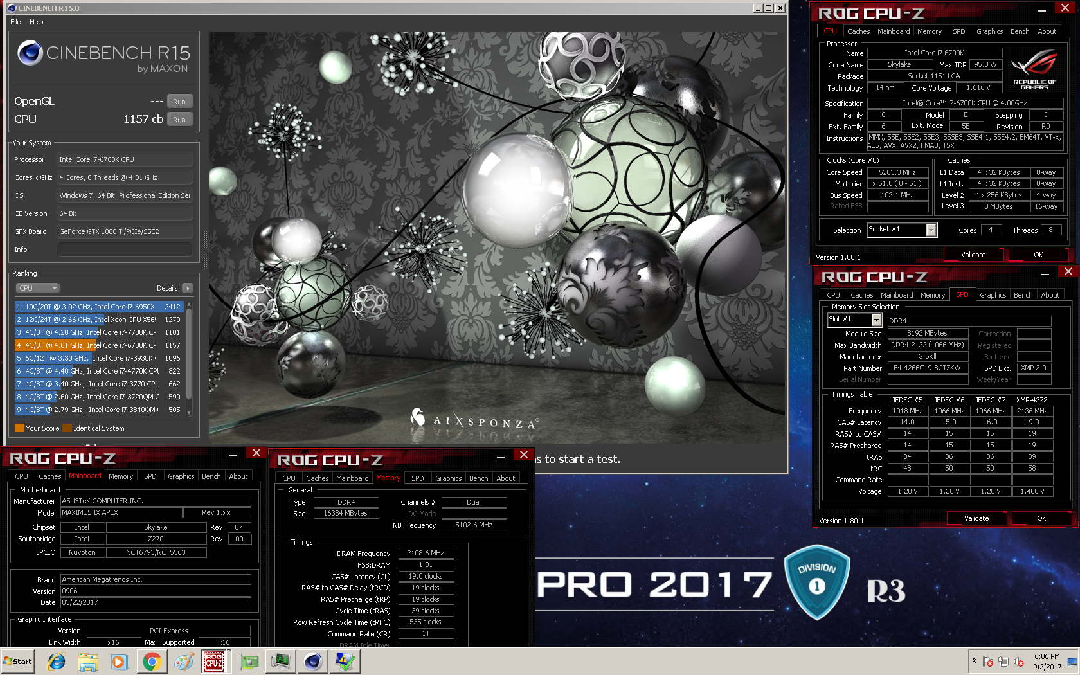Open Bench tab in top-right CPU-Z window
Screen dimensions: 1080x675
click(1020, 32)
